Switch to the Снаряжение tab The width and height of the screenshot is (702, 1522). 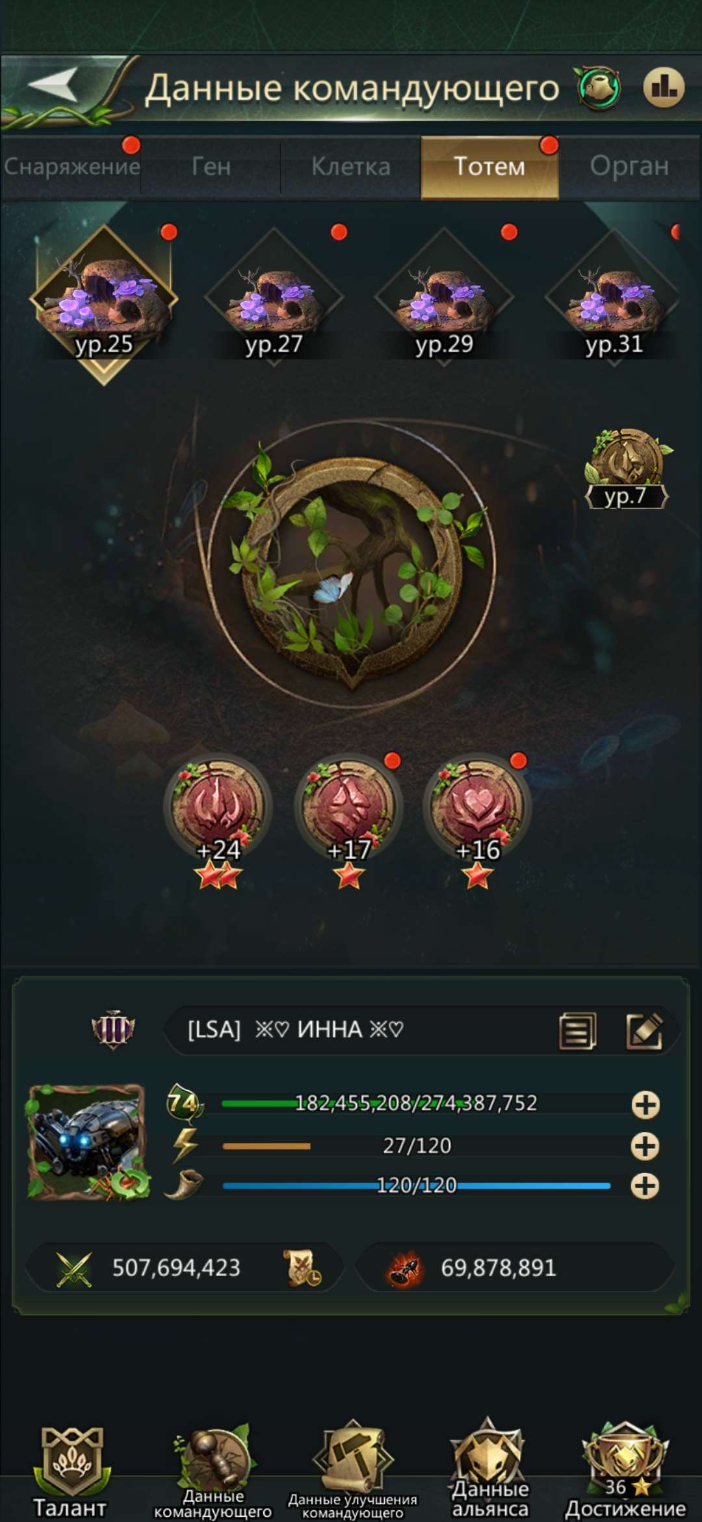pyautogui.click(x=71, y=167)
